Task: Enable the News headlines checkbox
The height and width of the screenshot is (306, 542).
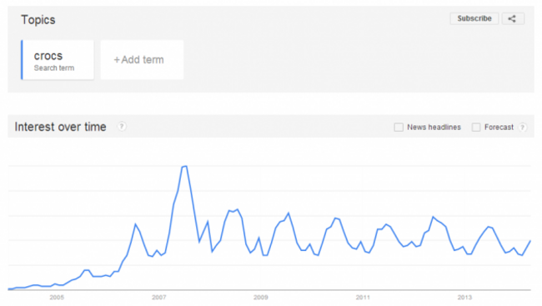Action: click(399, 128)
